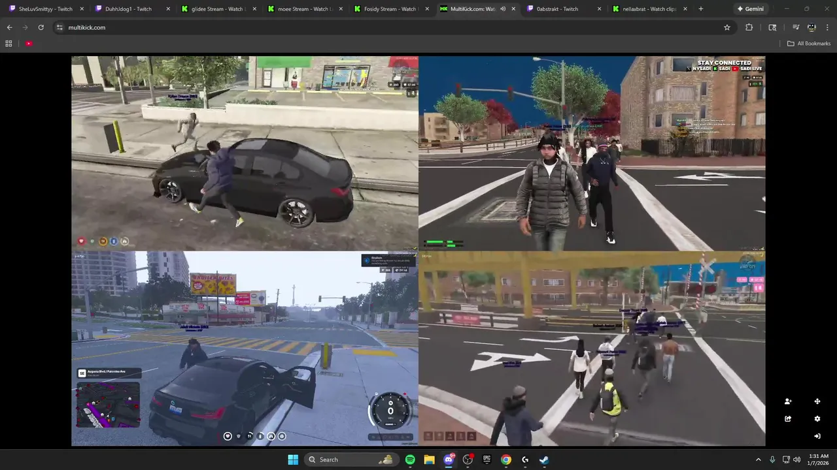Click the MultiKick sign-in arrow icon
This screenshot has height=470, width=837.
pyautogui.click(x=817, y=436)
